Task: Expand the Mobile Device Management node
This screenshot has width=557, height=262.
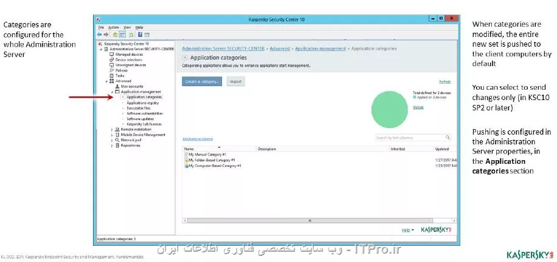Action: [112, 135]
